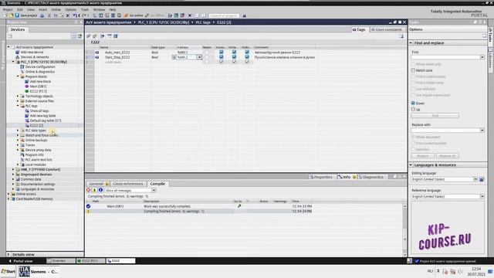Select the Up search direction radio button

tap(413, 110)
